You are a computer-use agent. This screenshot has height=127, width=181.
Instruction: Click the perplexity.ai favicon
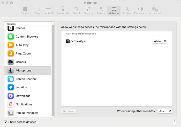point(68,41)
